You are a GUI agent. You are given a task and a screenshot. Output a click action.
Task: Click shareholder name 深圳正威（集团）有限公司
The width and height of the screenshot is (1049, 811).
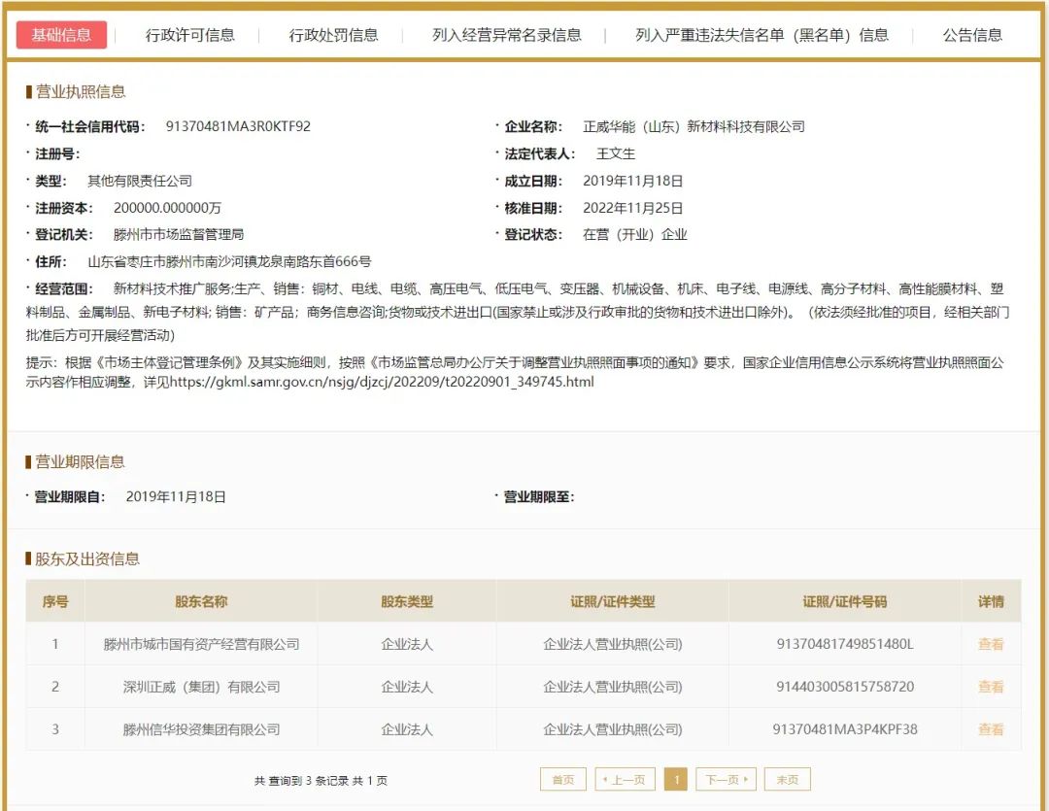click(201, 687)
